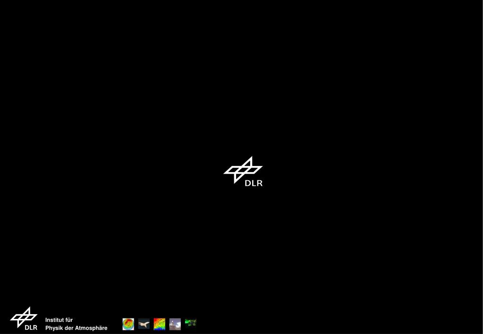Open the circular red-orange polar map thumbnail

point(128,324)
